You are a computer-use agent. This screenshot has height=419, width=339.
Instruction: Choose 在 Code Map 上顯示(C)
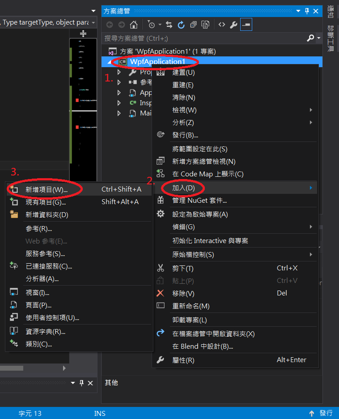coord(235,174)
